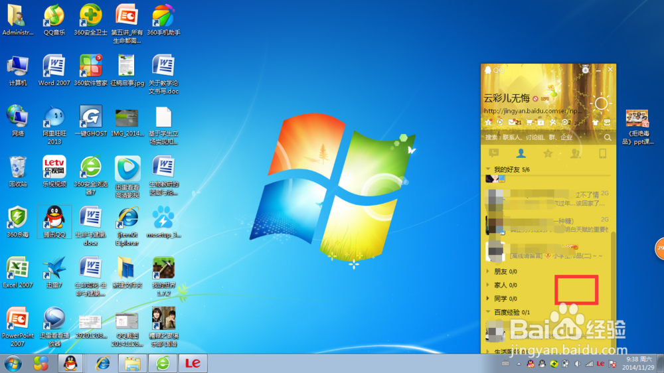This screenshot has width=664, height=373.
Task: Click the jingyan.baidu.com signature link
Action: click(533, 110)
